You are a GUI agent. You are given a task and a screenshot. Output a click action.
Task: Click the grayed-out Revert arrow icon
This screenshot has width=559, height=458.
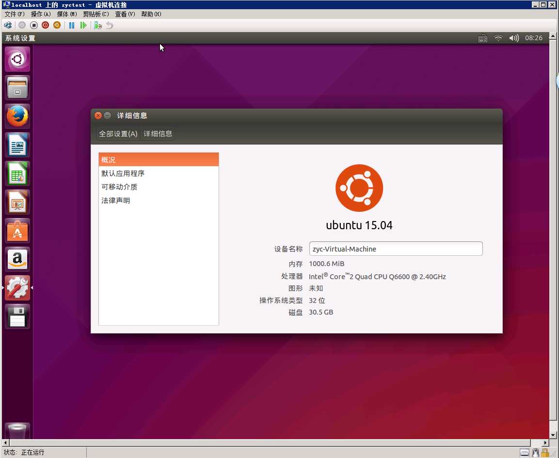click(x=110, y=25)
